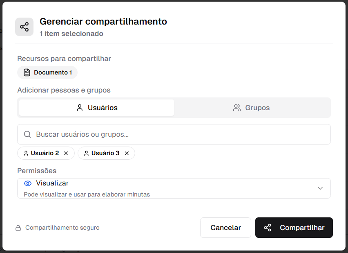Remove Usuário 2 with its X icon
The width and height of the screenshot is (348, 253).
[66, 153]
